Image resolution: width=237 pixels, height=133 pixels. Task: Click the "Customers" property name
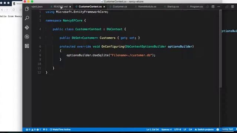coord(107,38)
